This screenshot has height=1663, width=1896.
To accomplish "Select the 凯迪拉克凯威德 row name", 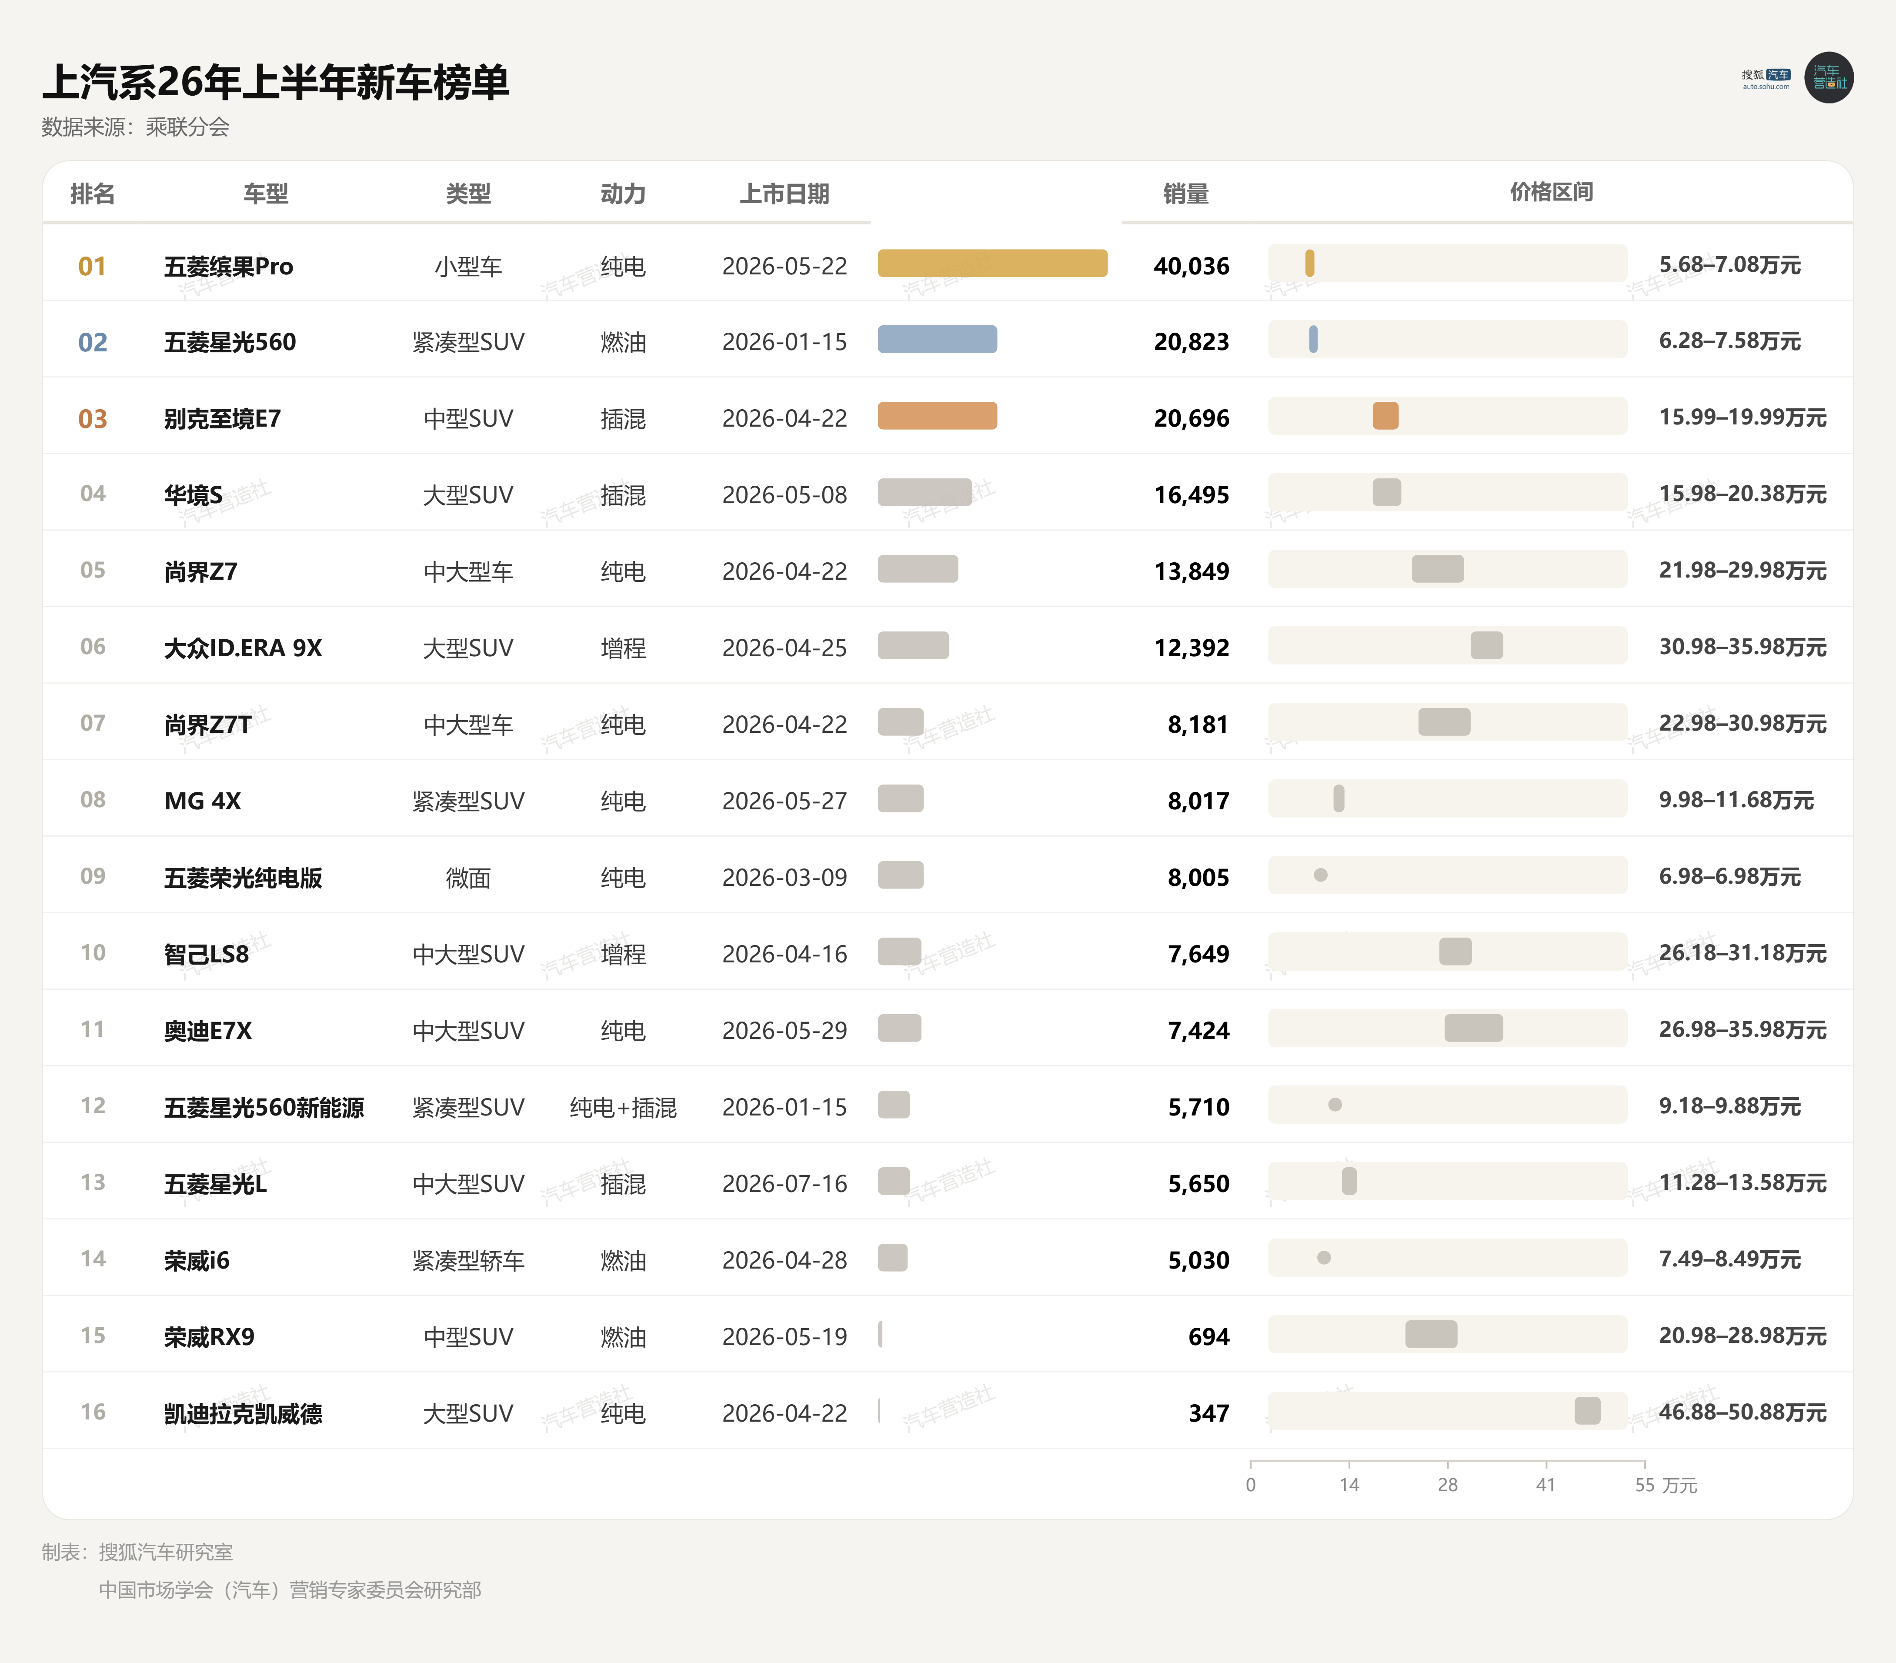I will pos(243,1413).
